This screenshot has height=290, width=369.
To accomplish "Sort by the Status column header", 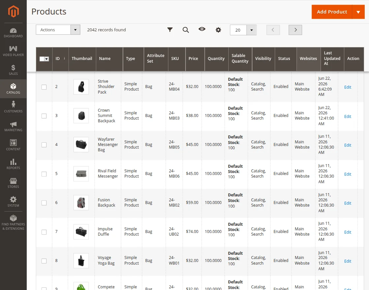I will (286, 59).
